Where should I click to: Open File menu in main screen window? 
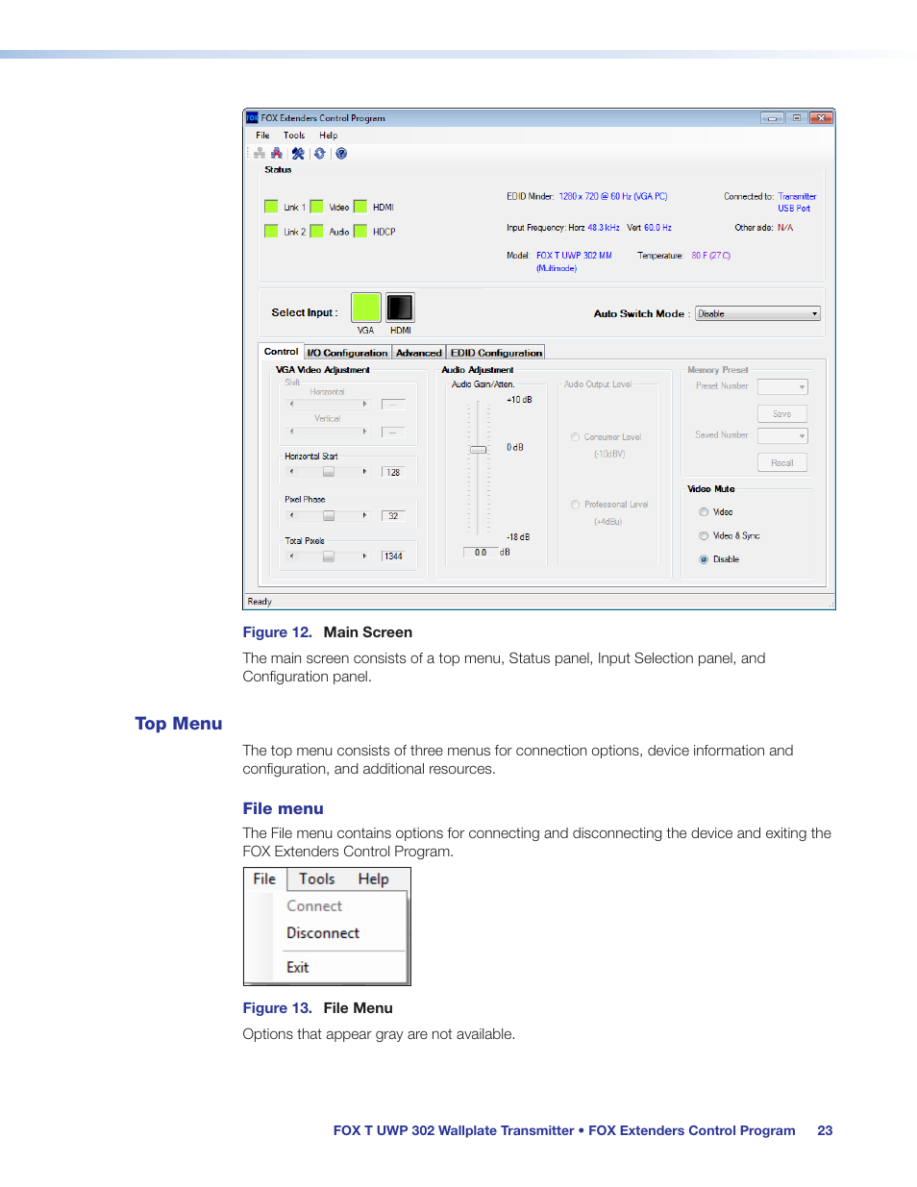point(262,136)
